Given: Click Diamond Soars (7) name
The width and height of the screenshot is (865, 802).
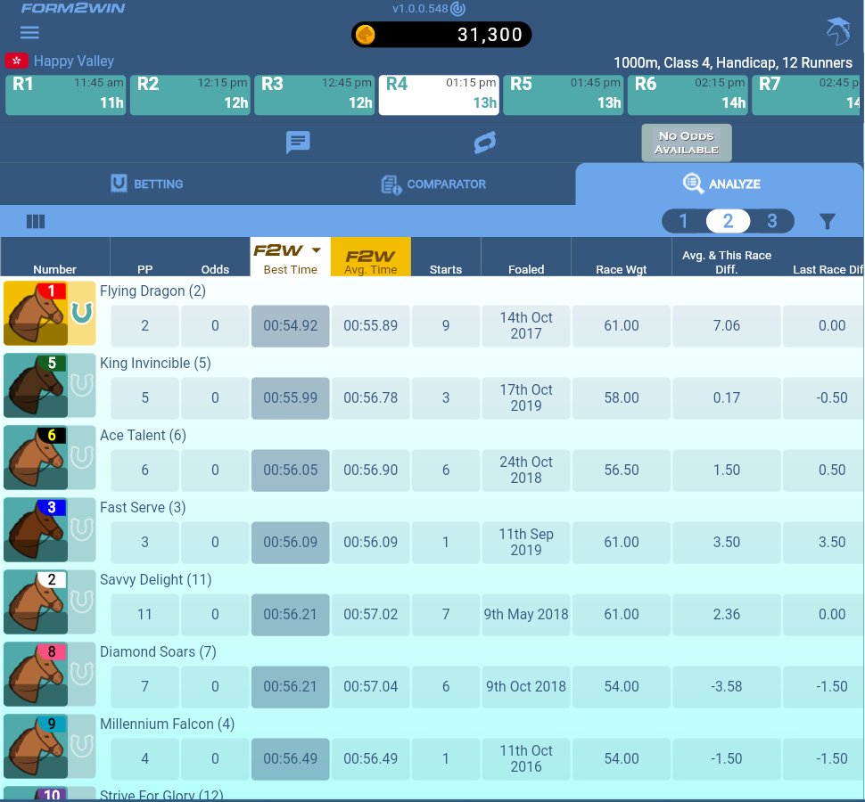Looking at the screenshot, I should click(159, 652).
